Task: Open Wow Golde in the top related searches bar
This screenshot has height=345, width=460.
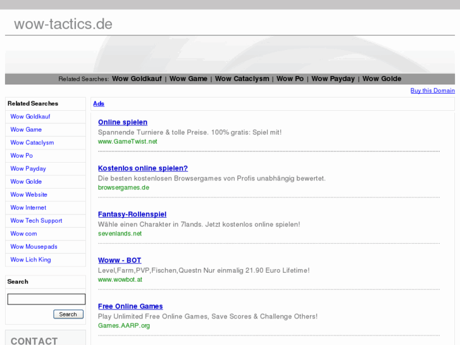Action: [382, 78]
